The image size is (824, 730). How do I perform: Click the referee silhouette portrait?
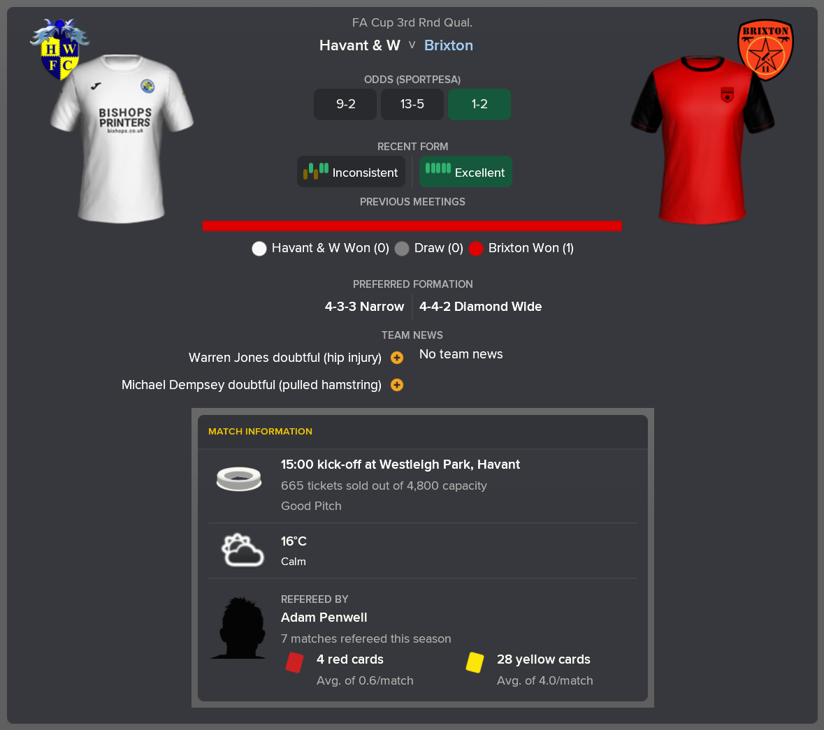pos(240,627)
